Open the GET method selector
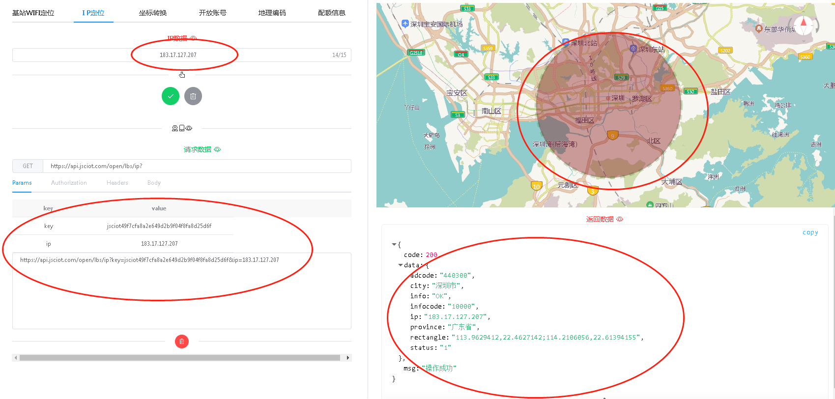 tap(28, 166)
